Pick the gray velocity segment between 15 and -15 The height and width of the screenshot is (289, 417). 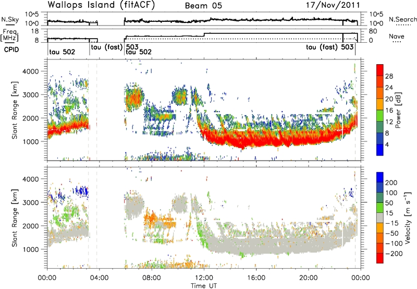(380, 218)
